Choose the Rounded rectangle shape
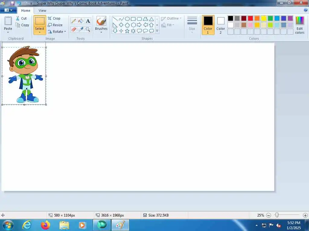Screen dimensions: 309x231 tap(139, 19)
